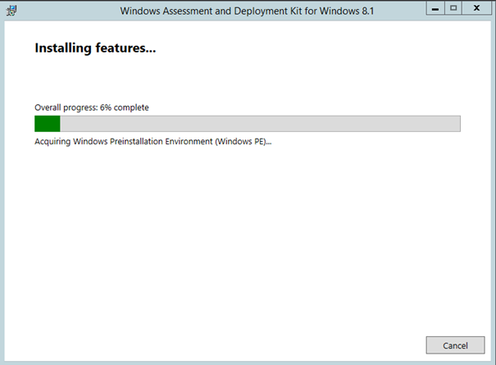Image resolution: width=496 pixels, height=365 pixels.
Task: Click the "Acquiring Windows Preinstallation Environment" status text
Action: [x=124, y=141]
